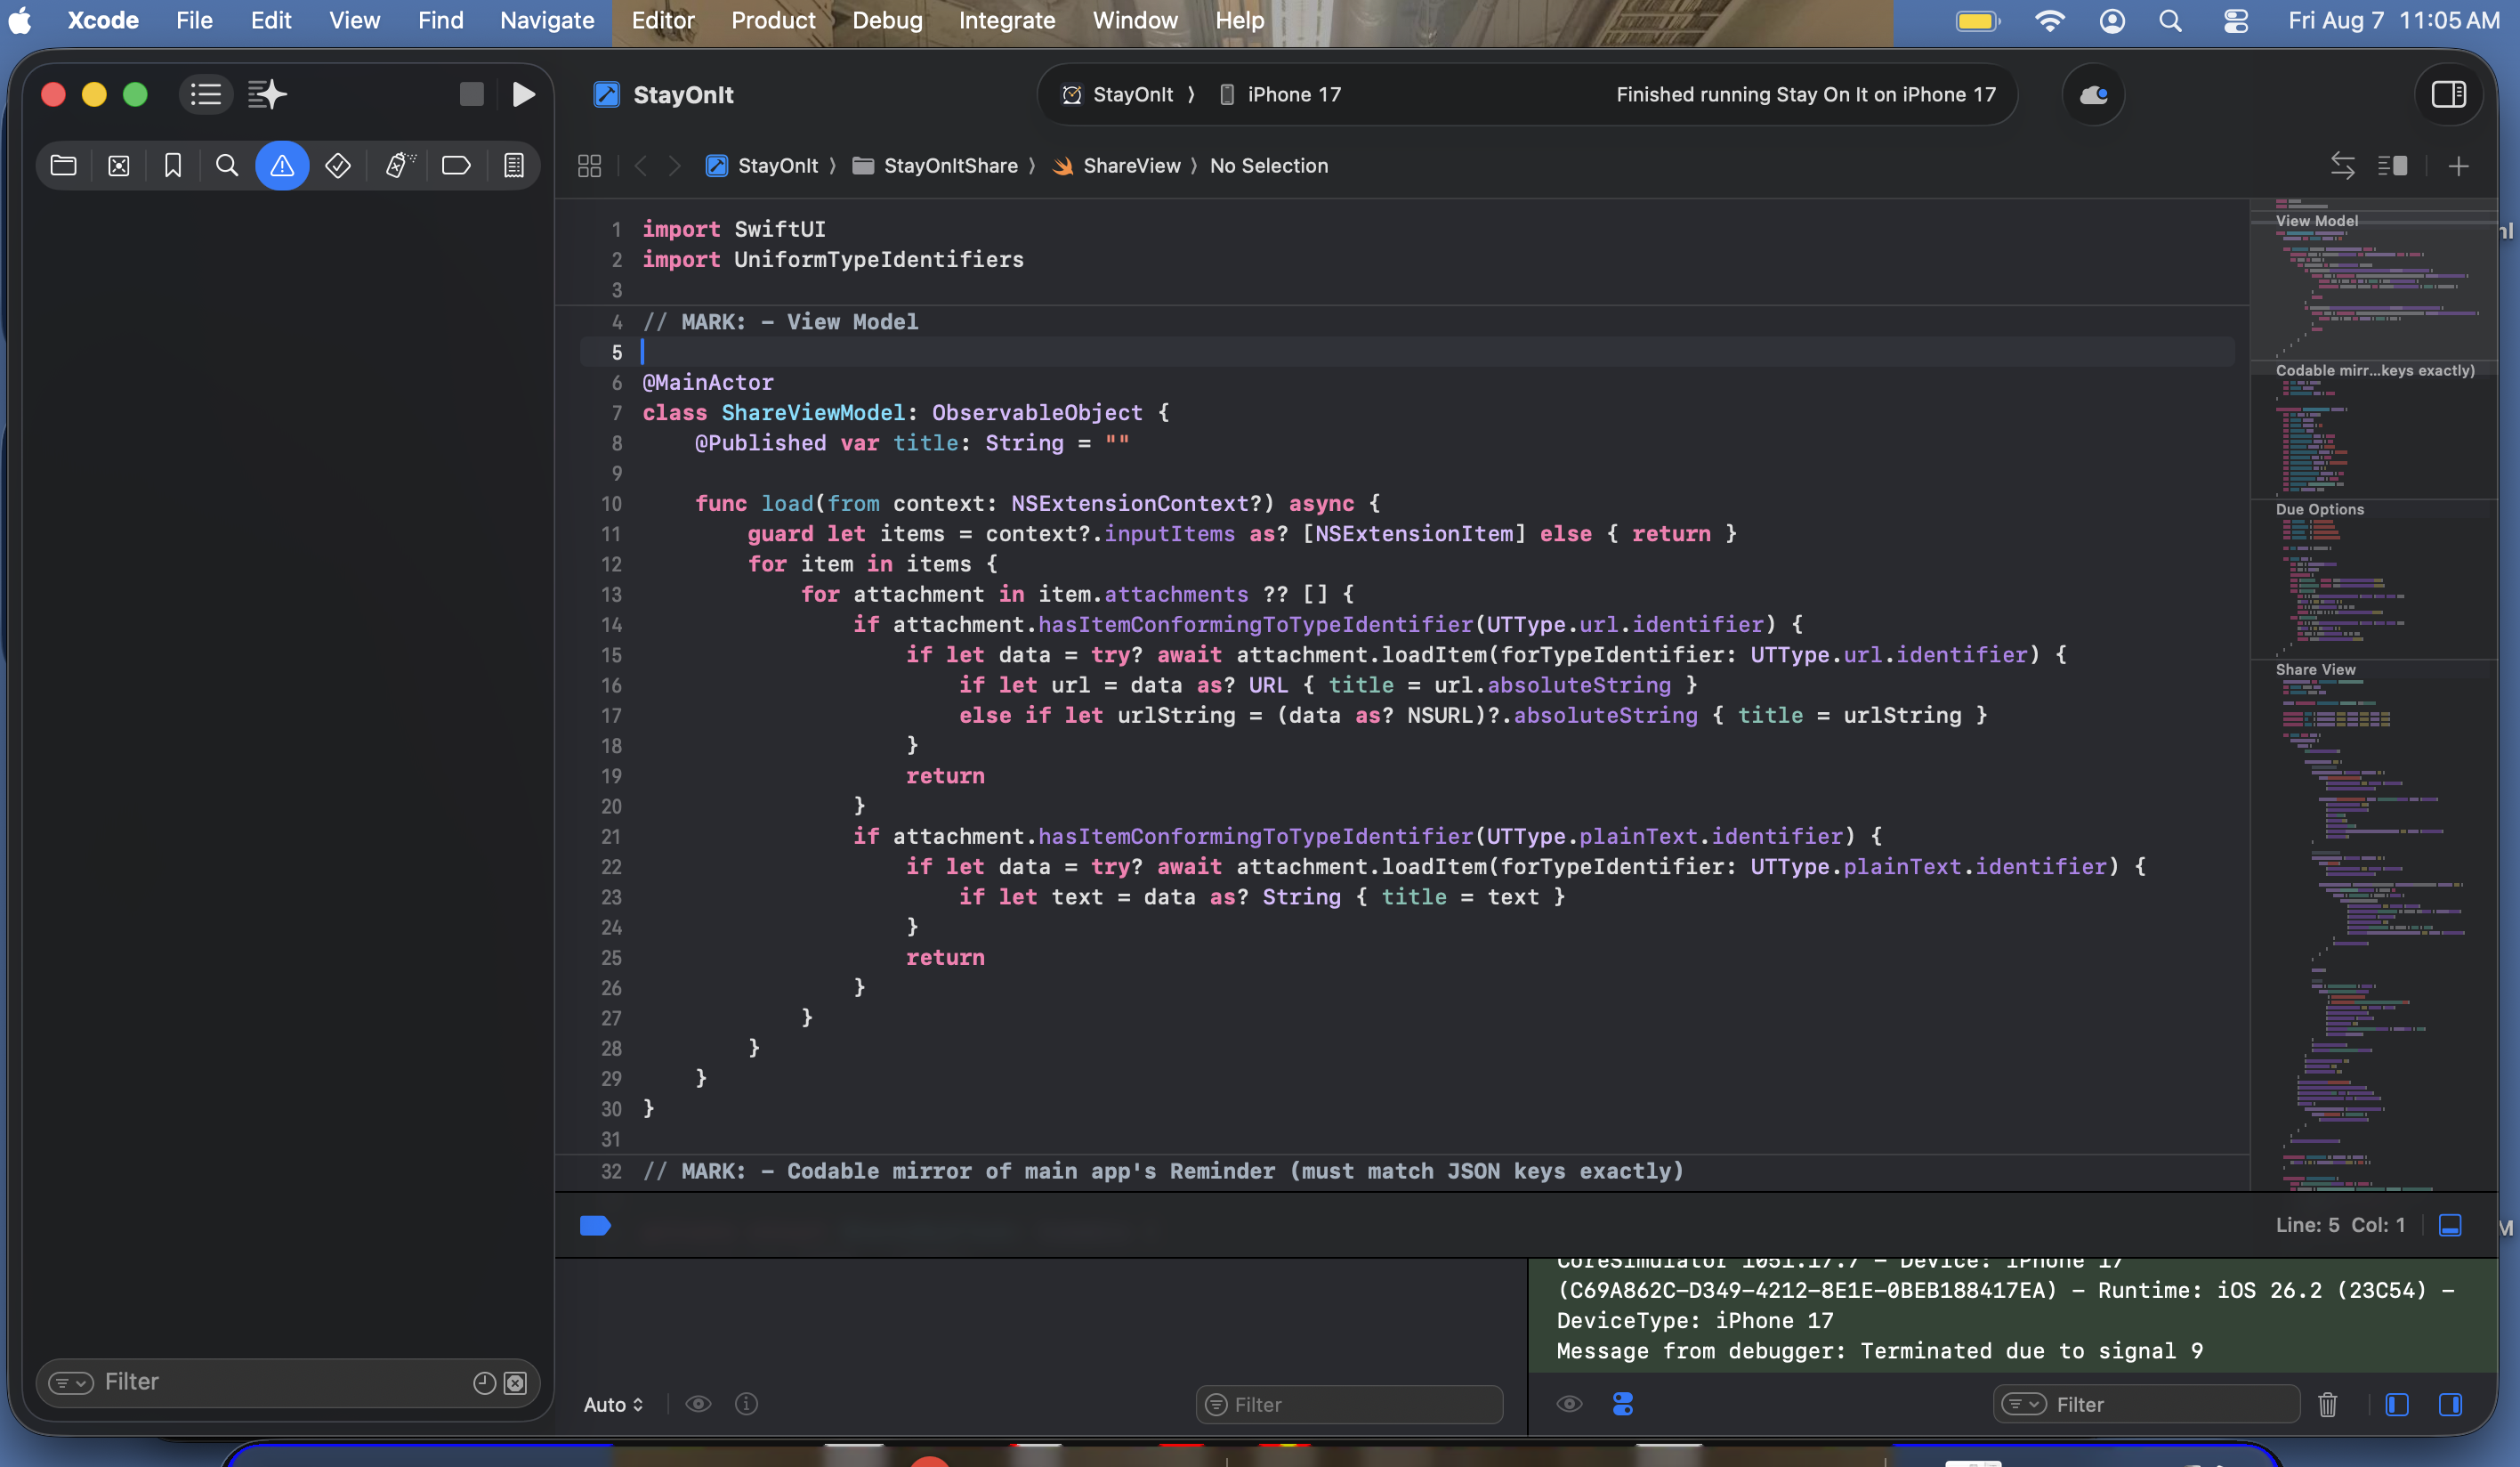Open the Apple menu
Screen dimensions: 2520x1467
[x=20, y=20]
